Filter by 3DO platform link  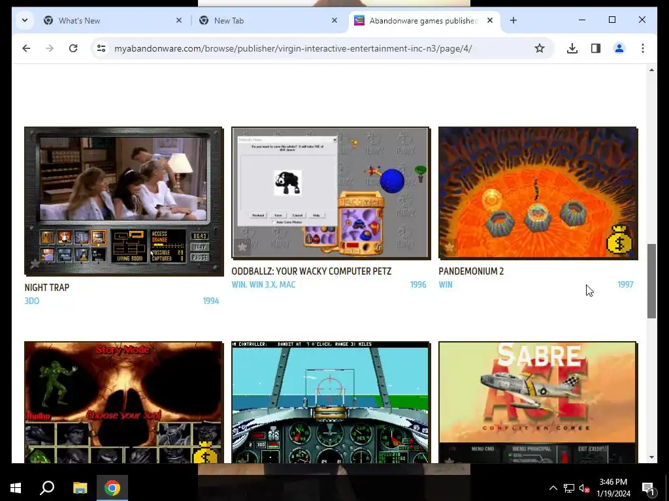(32, 301)
